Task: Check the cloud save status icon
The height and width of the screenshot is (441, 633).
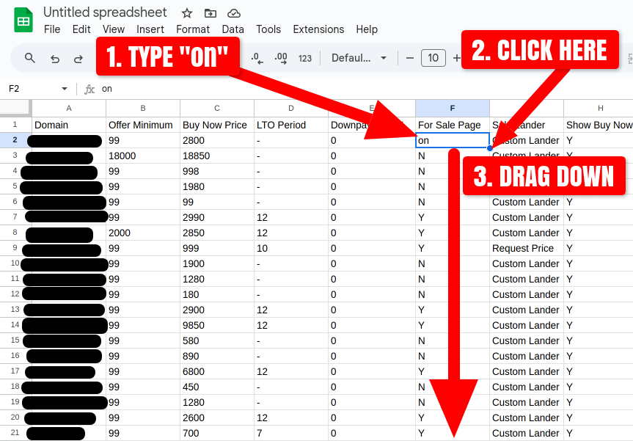Action: point(233,12)
